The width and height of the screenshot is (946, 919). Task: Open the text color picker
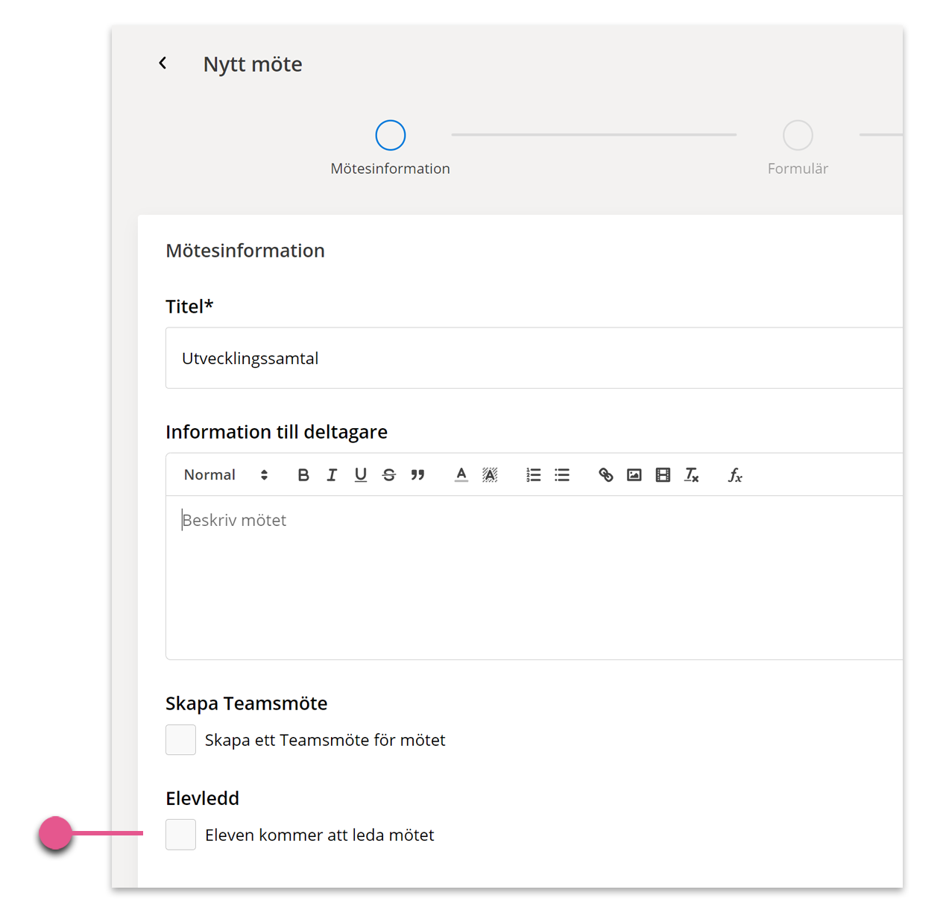461,475
